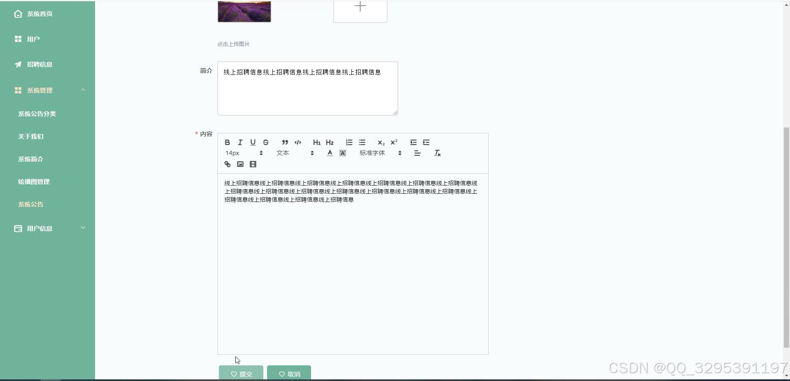Toggle underline formatting in editor
The width and height of the screenshot is (790, 381).
point(253,142)
